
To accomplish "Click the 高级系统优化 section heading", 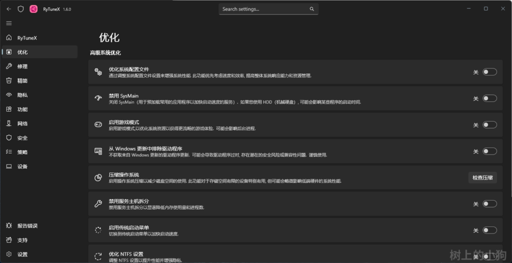I will point(105,53).
